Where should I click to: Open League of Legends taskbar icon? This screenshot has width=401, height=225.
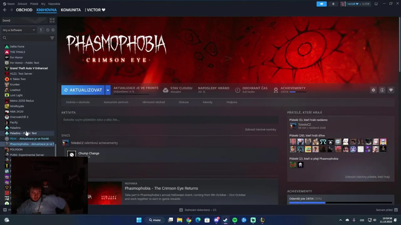coord(262,220)
